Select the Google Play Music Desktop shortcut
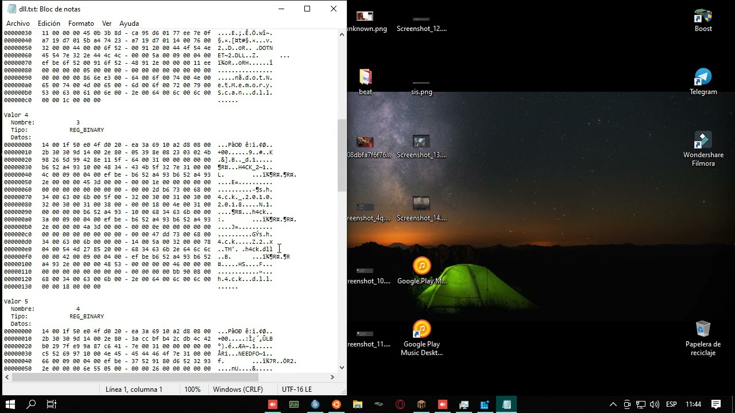Viewport: 735px width, 413px height. click(421, 338)
